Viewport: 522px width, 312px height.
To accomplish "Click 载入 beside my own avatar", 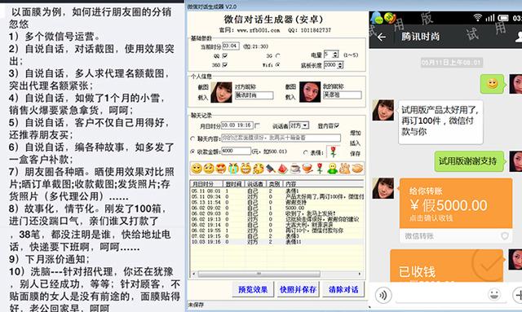I will [x=290, y=97].
